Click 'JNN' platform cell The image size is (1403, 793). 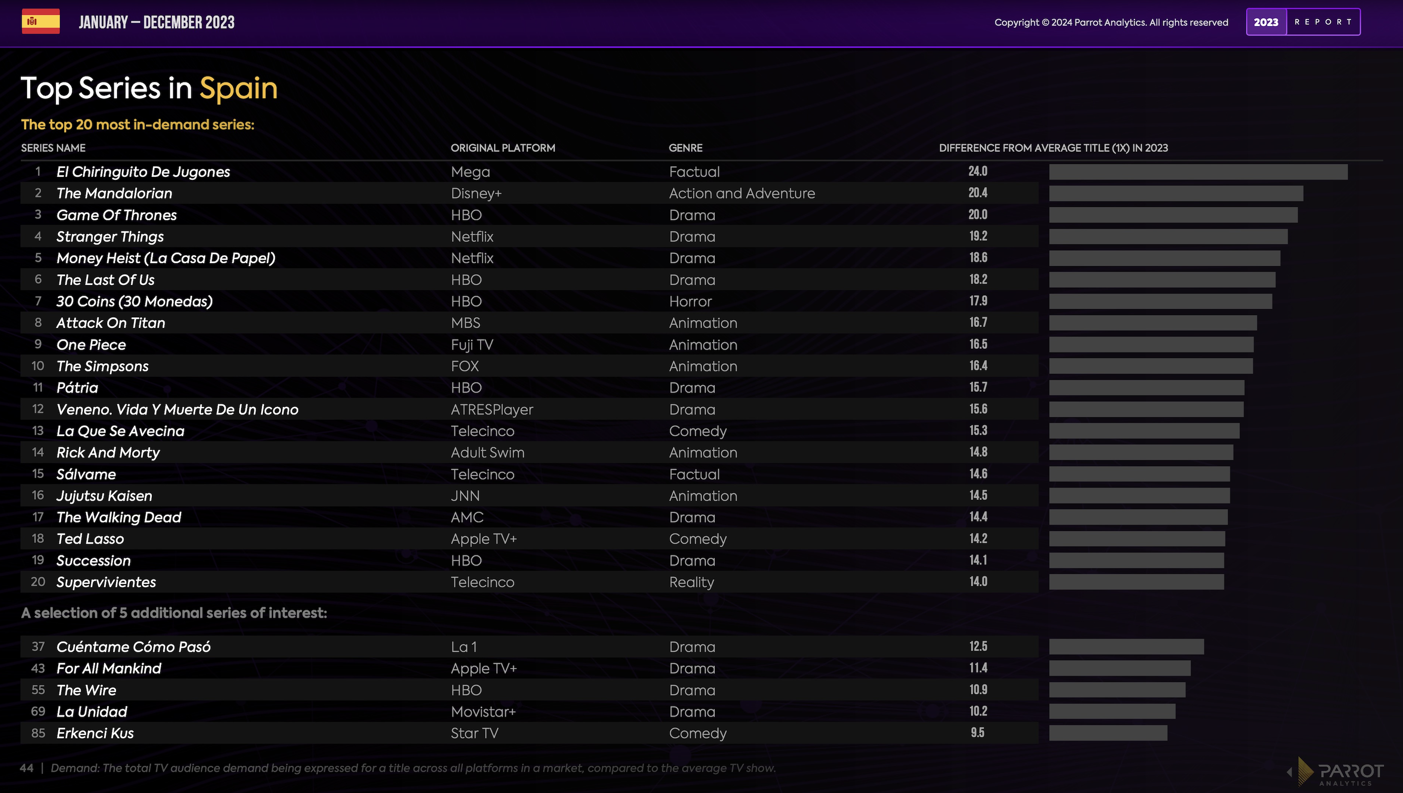[x=465, y=496]
